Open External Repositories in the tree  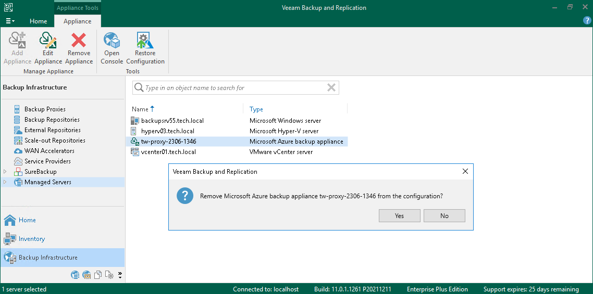(x=53, y=130)
